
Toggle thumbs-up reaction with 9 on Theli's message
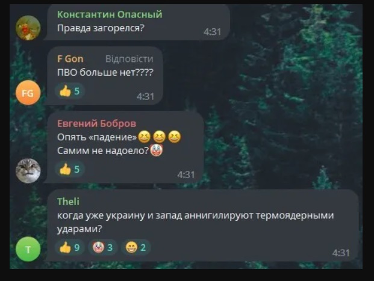point(69,247)
